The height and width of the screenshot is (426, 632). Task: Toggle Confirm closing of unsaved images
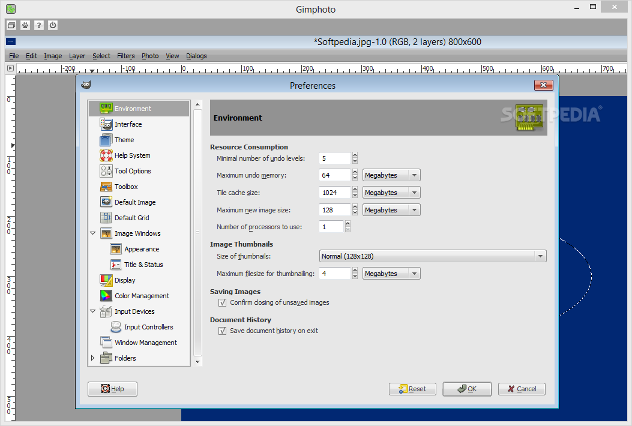pyautogui.click(x=222, y=302)
